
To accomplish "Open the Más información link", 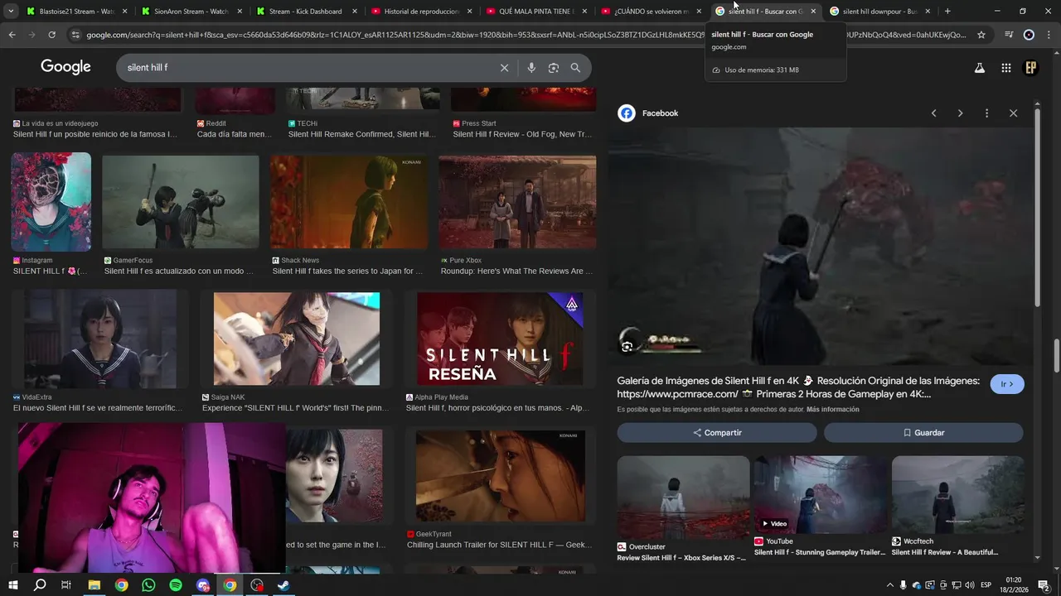I will point(832,410).
